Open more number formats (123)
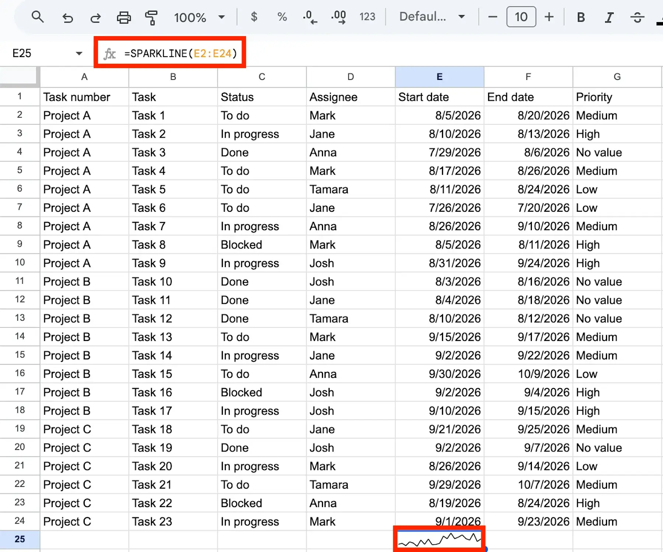This screenshot has width=663, height=552. coord(367,17)
